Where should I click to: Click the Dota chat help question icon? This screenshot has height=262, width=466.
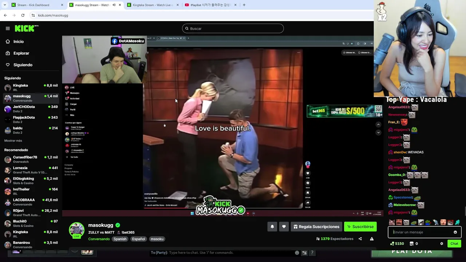[x=312, y=253]
